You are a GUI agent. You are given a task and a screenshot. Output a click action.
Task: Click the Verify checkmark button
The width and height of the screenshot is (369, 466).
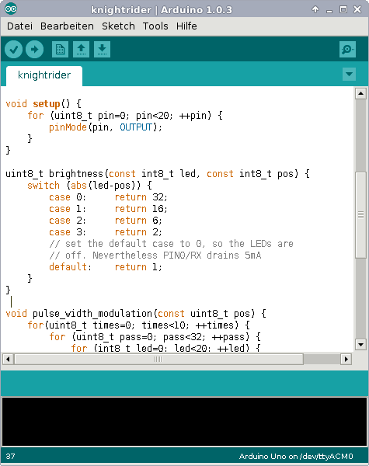[14, 50]
